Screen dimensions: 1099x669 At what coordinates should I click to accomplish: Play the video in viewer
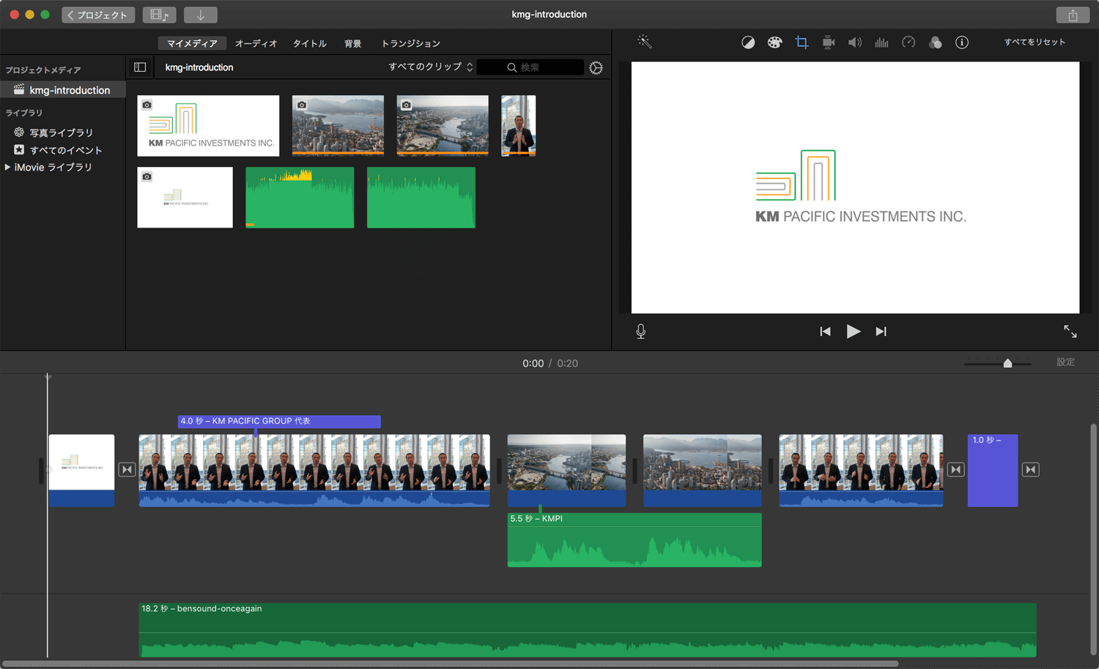click(854, 332)
